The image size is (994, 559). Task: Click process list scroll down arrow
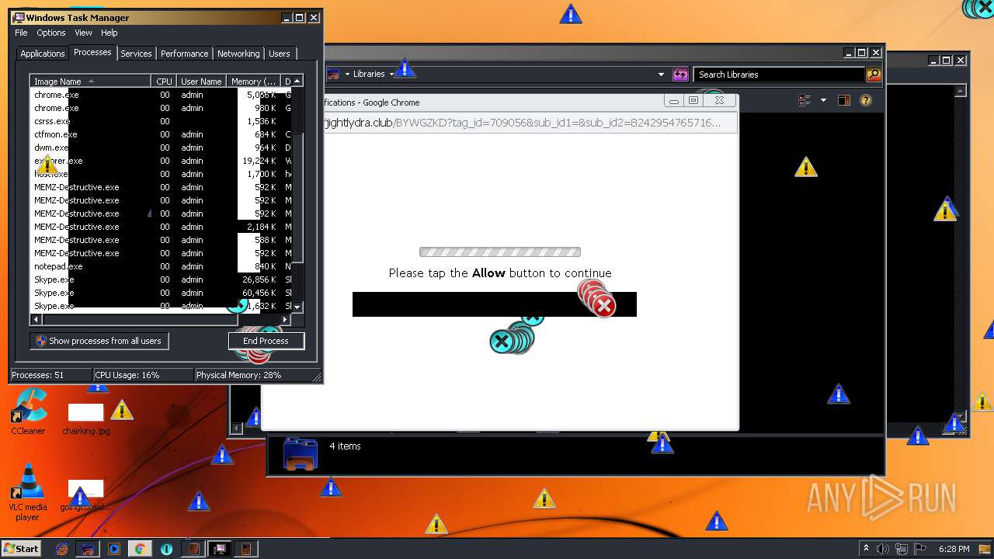tap(297, 307)
